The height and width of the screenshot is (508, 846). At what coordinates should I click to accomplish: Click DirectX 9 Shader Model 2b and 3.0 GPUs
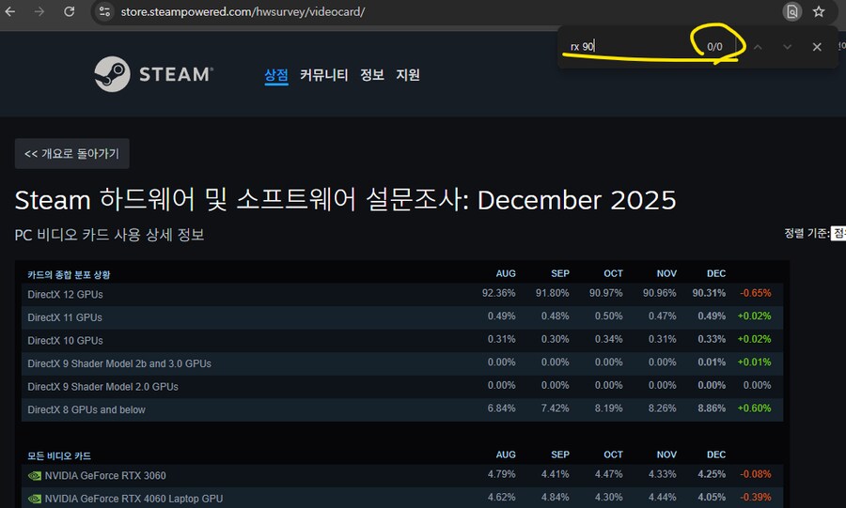[x=119, y=364]
